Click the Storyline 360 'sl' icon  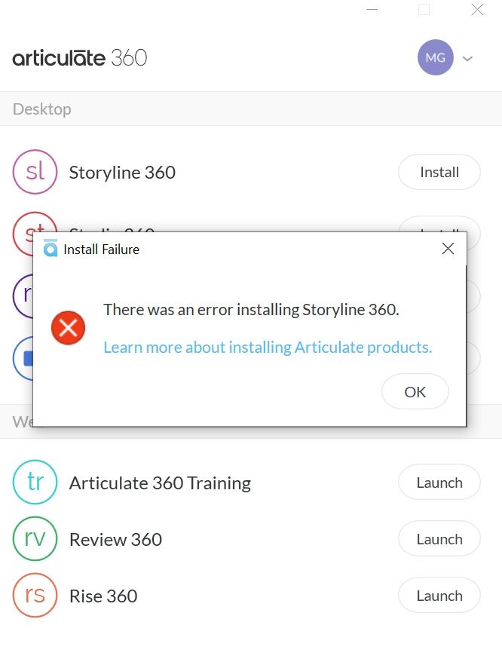point(35,172)
